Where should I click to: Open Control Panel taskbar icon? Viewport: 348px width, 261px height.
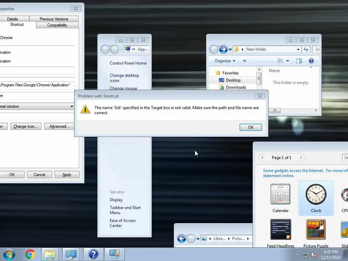point(71,254)
